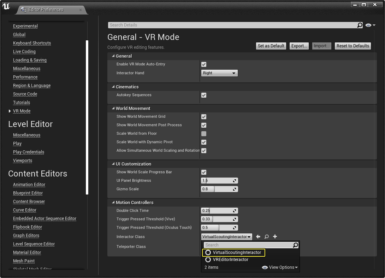The width and height of the screenshot is (385, 278).
Task: Click the Unreal Engine logo icon
Action: [x=6, y=7]
